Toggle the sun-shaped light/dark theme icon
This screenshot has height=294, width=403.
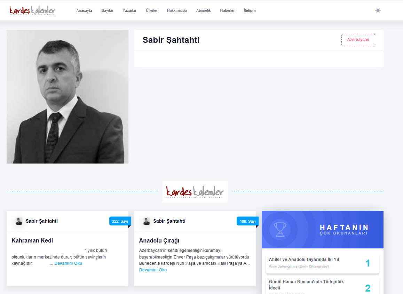tap(378, 10)
